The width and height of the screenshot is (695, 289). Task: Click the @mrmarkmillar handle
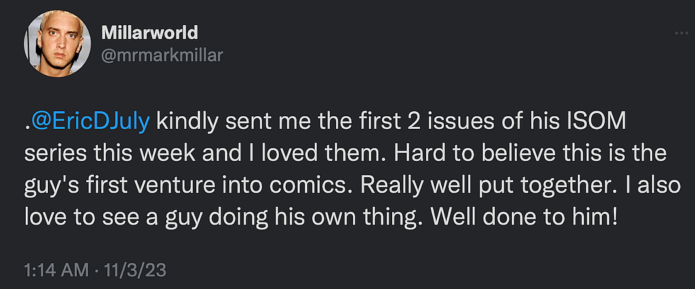click(162, 55)
